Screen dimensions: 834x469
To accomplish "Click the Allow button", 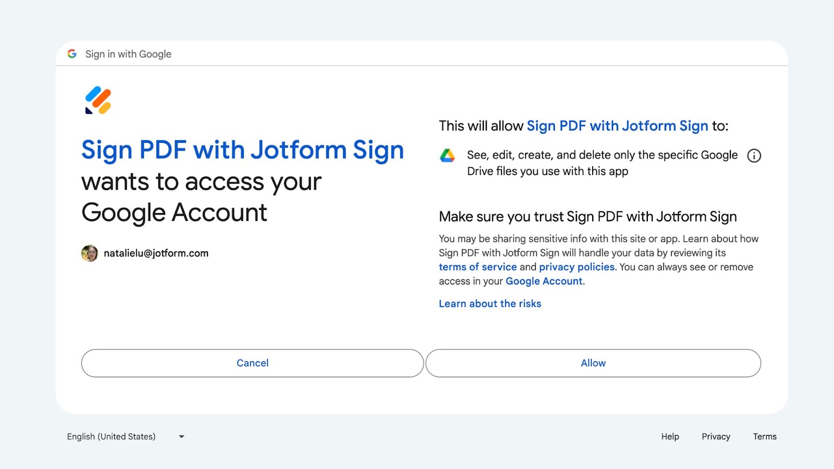I will tap(593, 363).
